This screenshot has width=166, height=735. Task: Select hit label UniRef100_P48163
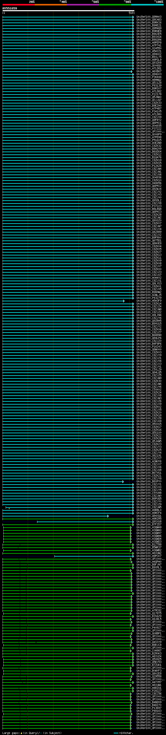pos(149,711)
